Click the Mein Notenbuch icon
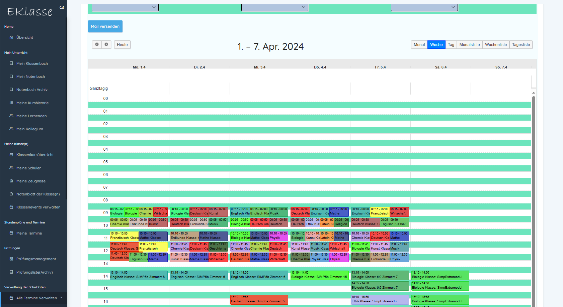 11,76
